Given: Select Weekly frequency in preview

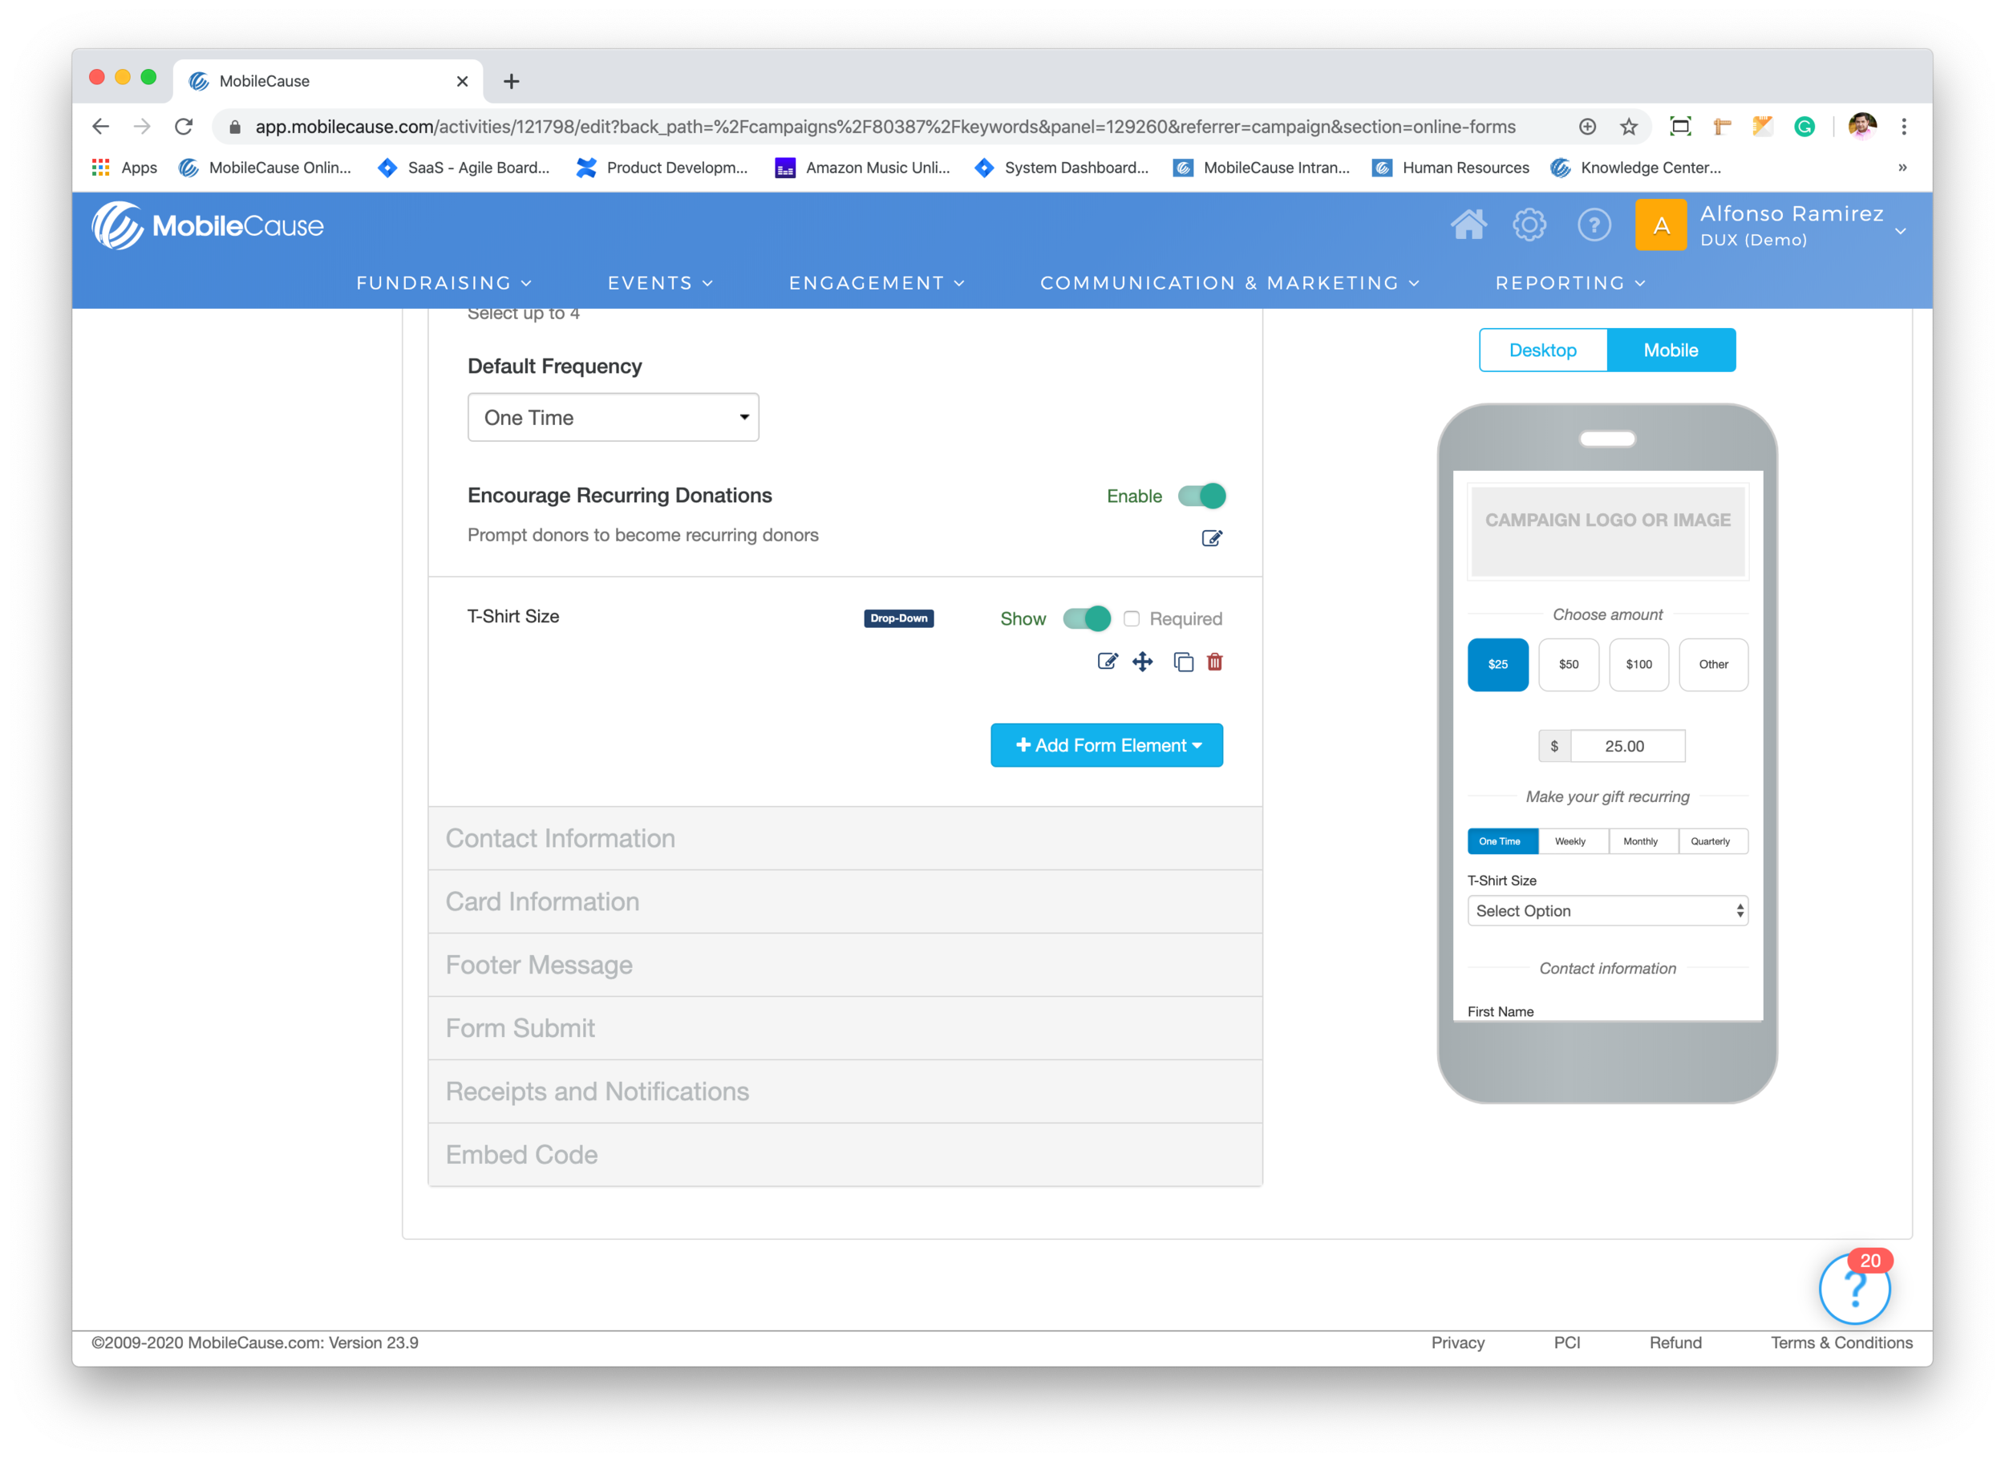Looking at the screenshot, I should pos(1573,840).
